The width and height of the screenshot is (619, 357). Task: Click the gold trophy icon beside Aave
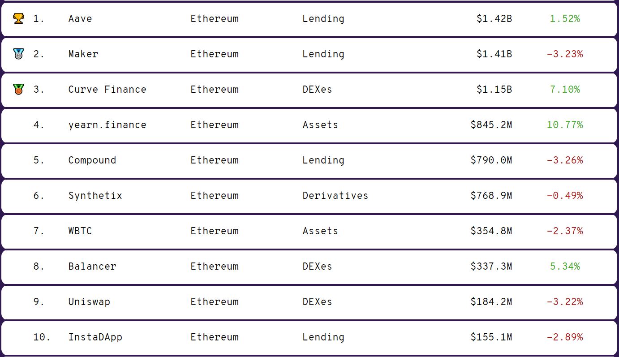click(18, 19)
